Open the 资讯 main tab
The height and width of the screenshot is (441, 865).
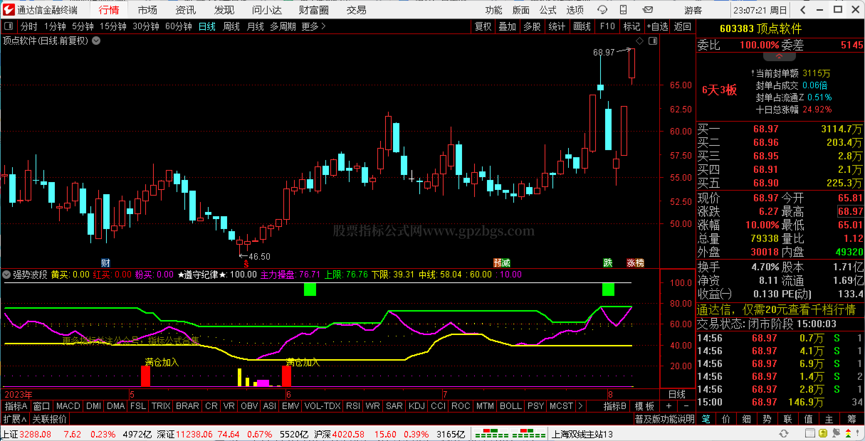tap(186, 10)
